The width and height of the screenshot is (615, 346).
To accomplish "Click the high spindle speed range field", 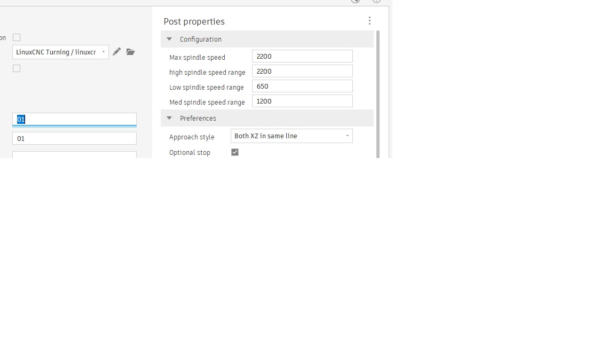I will (x=302, y=71).
